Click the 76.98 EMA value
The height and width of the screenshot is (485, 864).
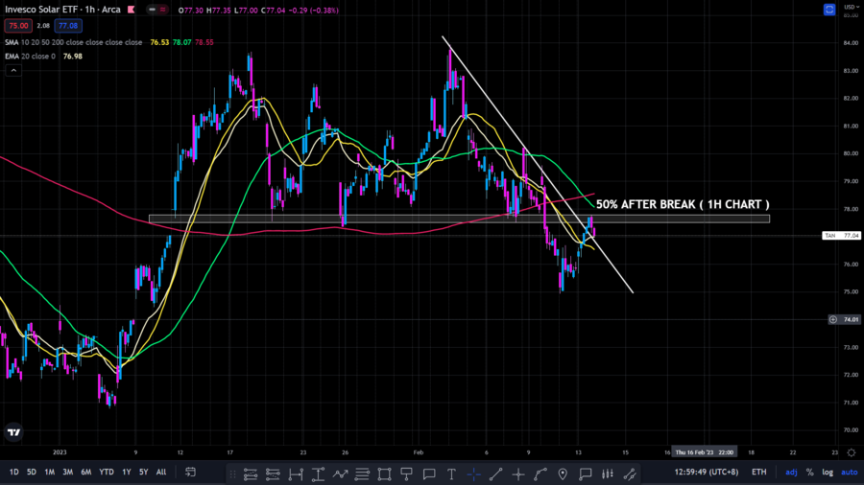73,57
